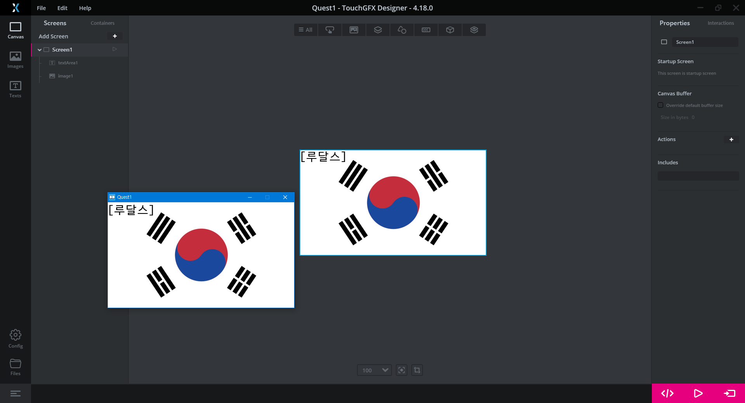Add a new screen with plus
Viewport: 745px width, 403px height.
115,36
